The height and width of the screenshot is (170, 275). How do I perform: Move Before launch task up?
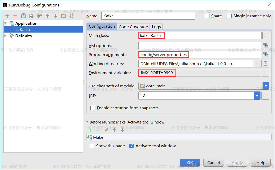114,130
